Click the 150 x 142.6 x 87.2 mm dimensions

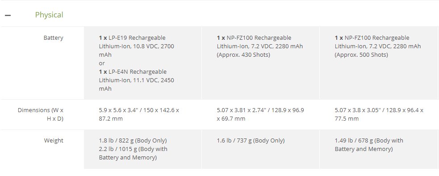(139, 114)
